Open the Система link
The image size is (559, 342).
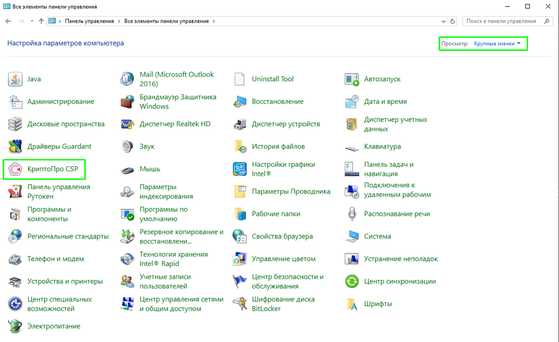pos(378,236)
